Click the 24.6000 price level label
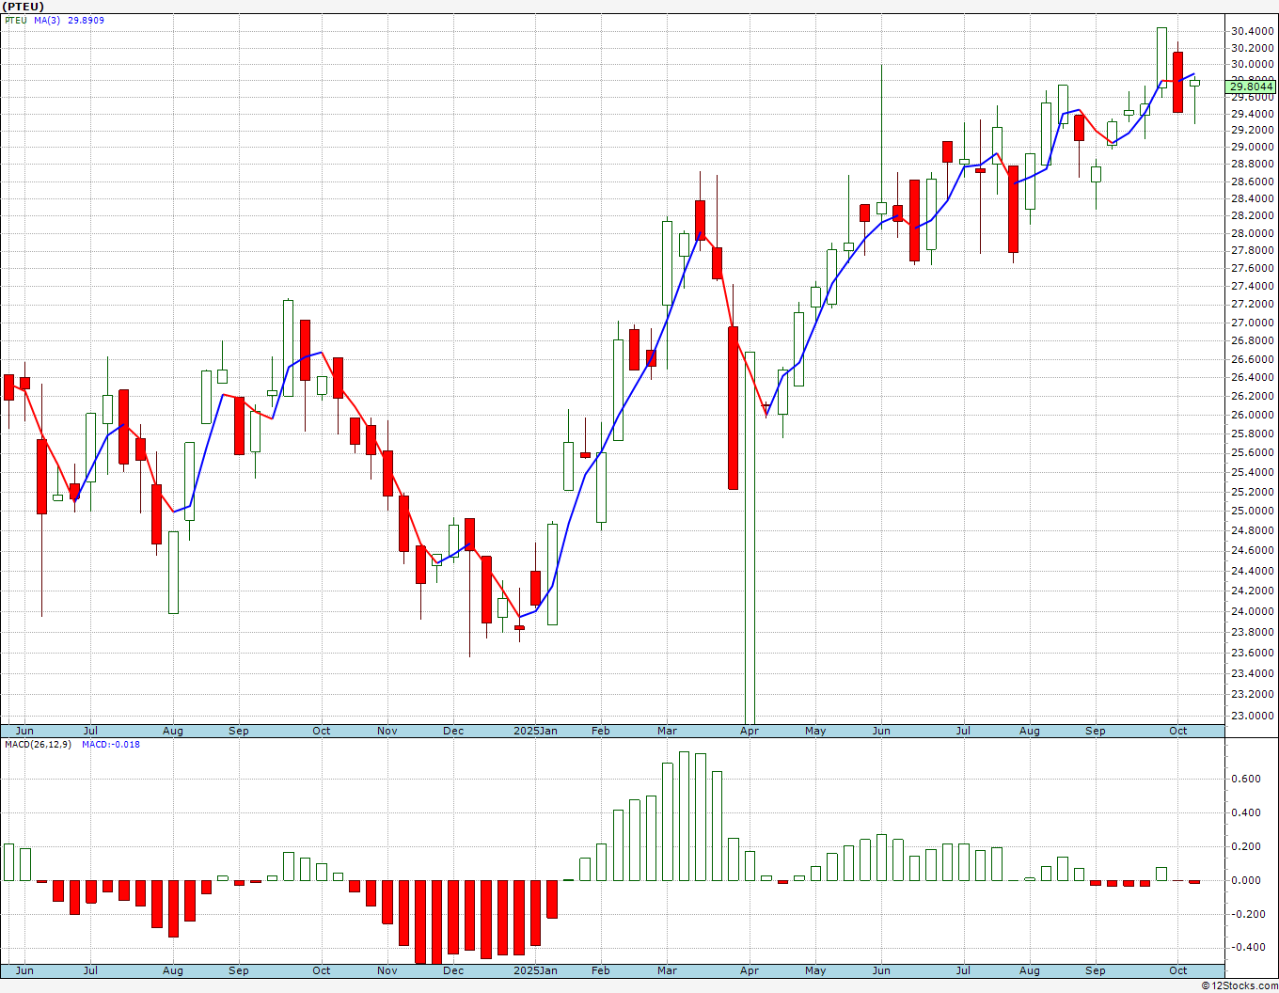1279x993 pixels. click(1252, 550)
